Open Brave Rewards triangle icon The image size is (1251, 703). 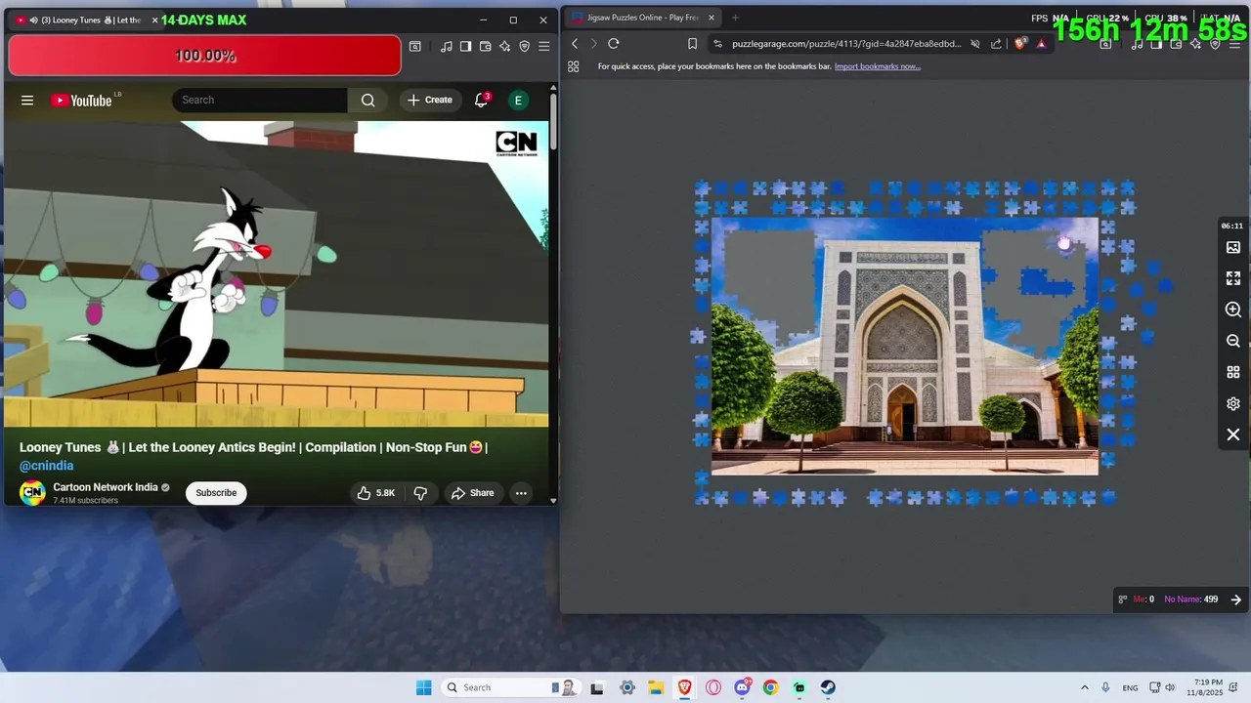[1041, 44]
